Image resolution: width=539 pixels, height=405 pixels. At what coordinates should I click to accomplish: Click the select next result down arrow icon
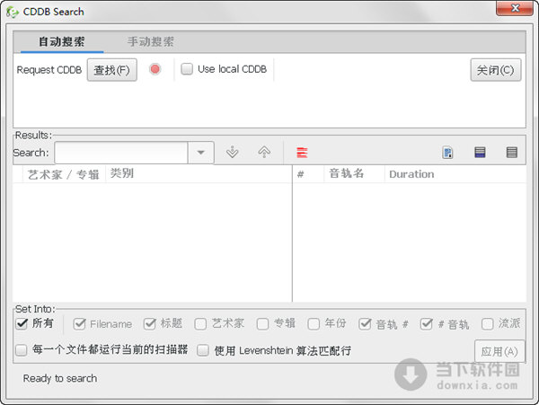coord(233,152)
